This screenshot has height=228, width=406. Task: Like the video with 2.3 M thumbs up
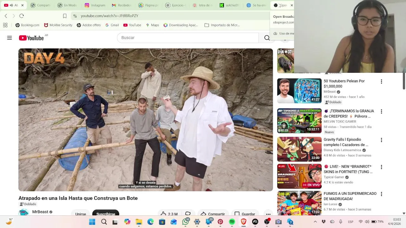pos(169,214)
